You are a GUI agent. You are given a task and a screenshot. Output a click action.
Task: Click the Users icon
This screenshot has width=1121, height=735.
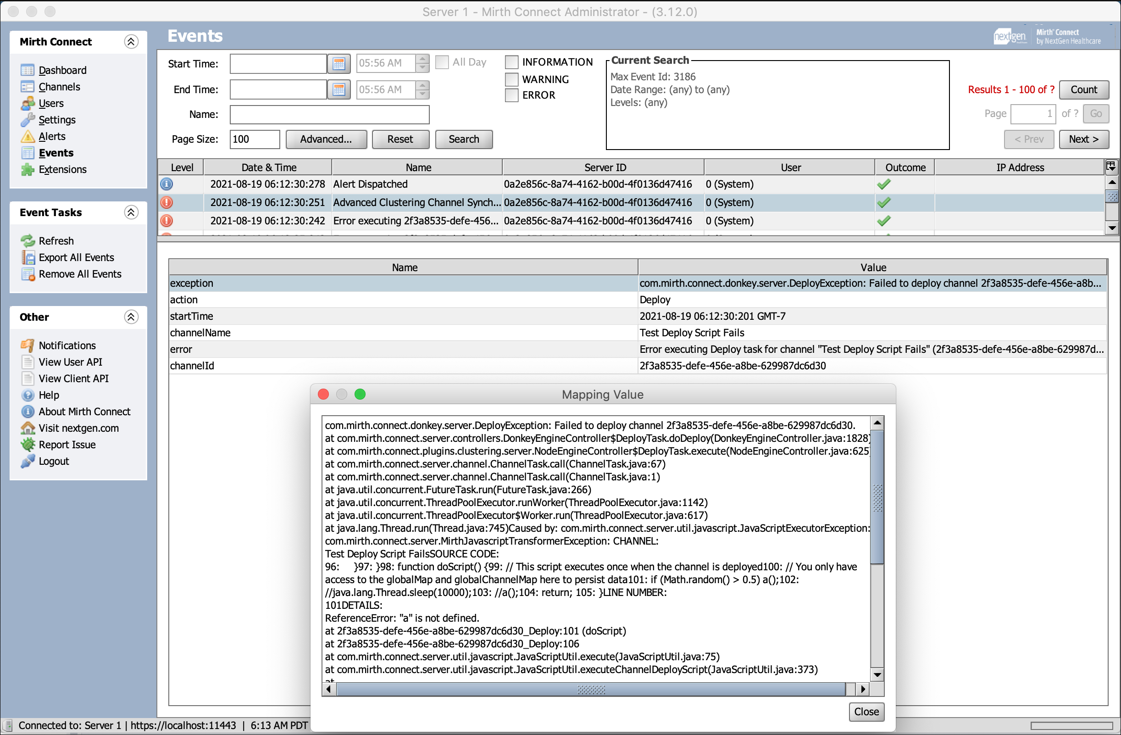(x=28, y=103)
